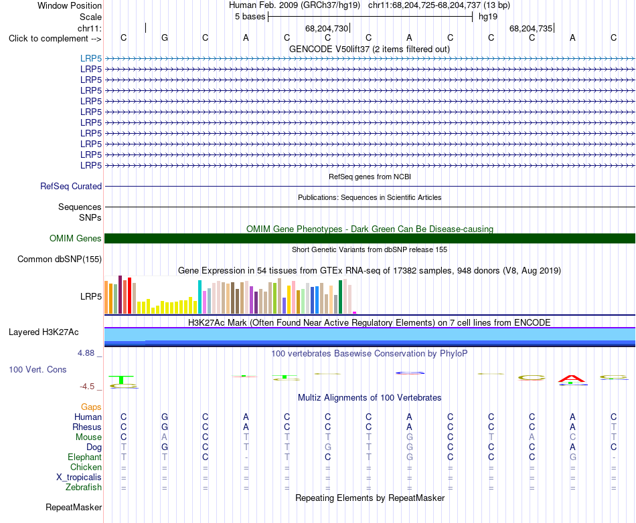Click the Scale ruler 5 bases bar
This screenshot has width=636, height=523.
(370, 17)
